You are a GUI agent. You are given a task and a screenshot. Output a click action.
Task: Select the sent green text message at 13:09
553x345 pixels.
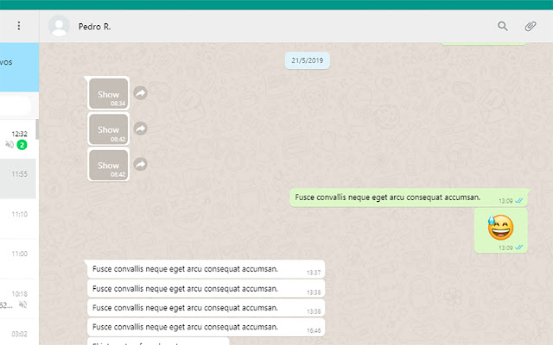[x=409, y=198]
